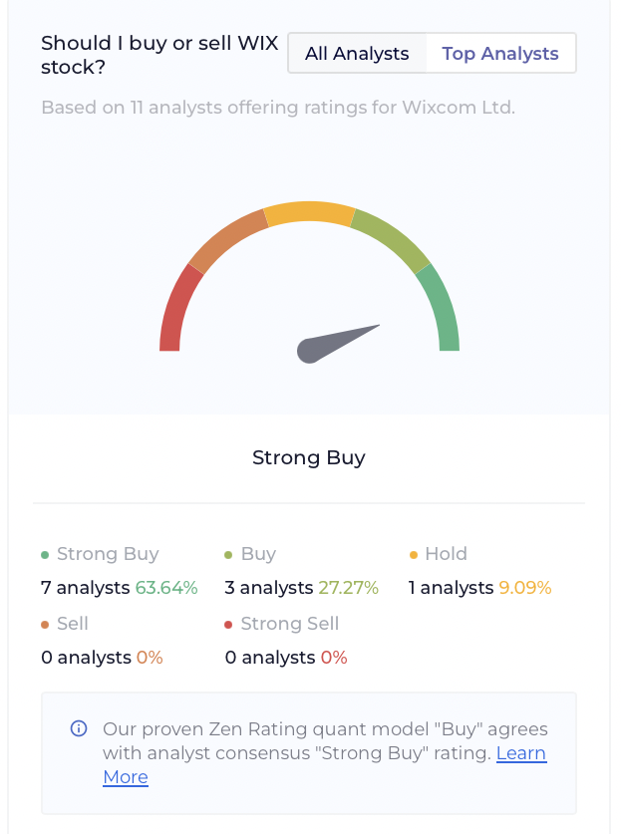Select the Top Analysts tab
The width and height of the screenshot is (621, 834).
[500, 53]
